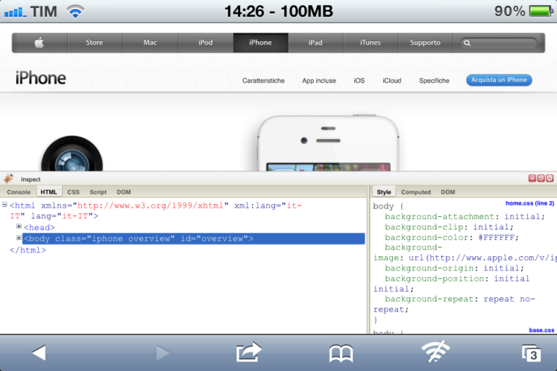Viewport: 557px width, 371px height.
Task: Tap the 14:26 - 100MB status bar clock
Action: click(x=278, y=11)
